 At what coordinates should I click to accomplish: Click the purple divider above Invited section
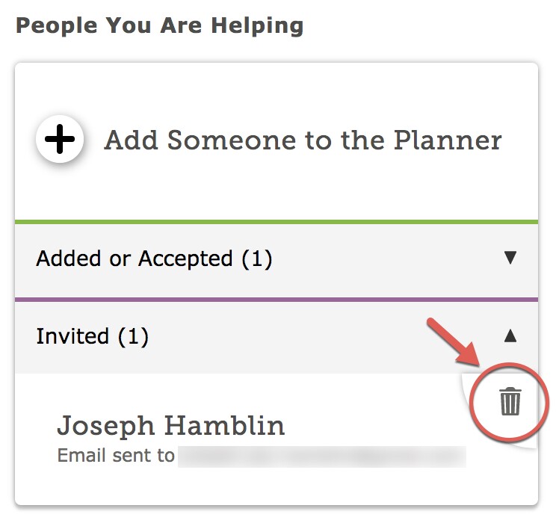(277, 300)
